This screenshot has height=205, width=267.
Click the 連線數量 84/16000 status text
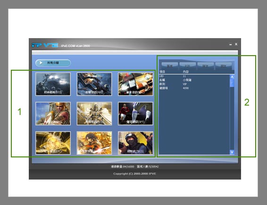point(123,166)
